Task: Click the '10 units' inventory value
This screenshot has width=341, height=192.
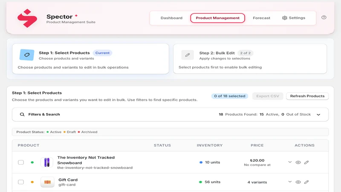Action: (x=212, y=162)
